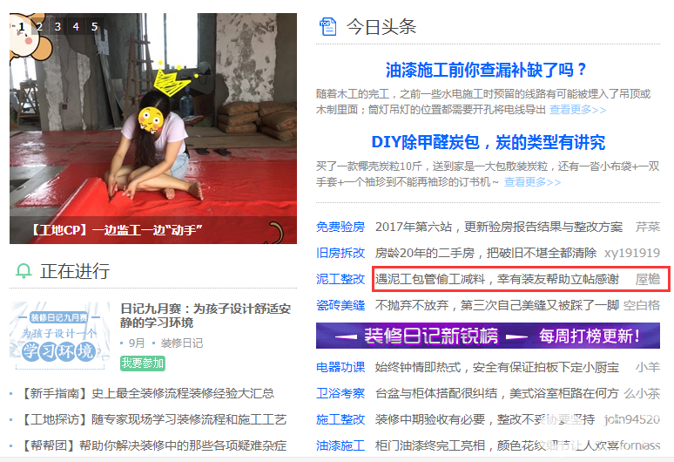The image size is (674, 462).
Task: Open headline DIY除甲醛炭包 article
Action: pos(488,142)
